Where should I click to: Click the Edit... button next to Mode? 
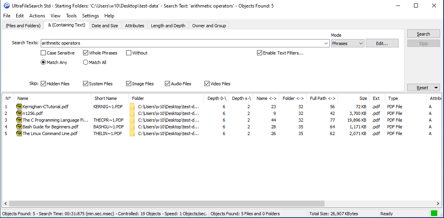coord(382,43)
